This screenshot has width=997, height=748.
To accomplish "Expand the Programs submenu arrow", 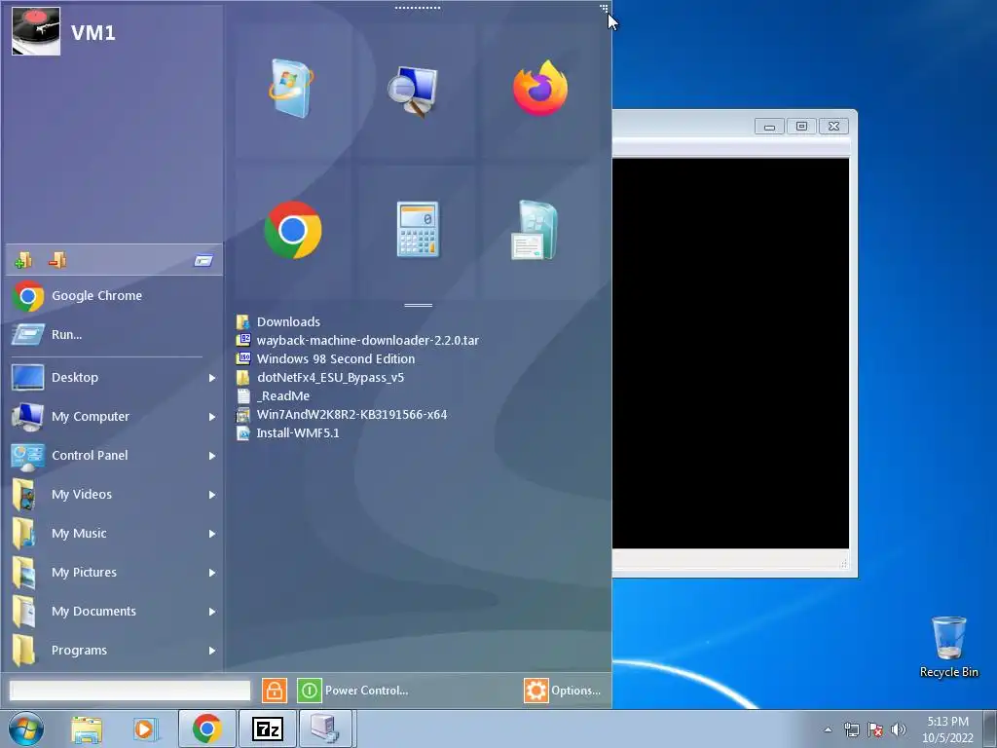I will pyautogui.click(x=212, y=651).
